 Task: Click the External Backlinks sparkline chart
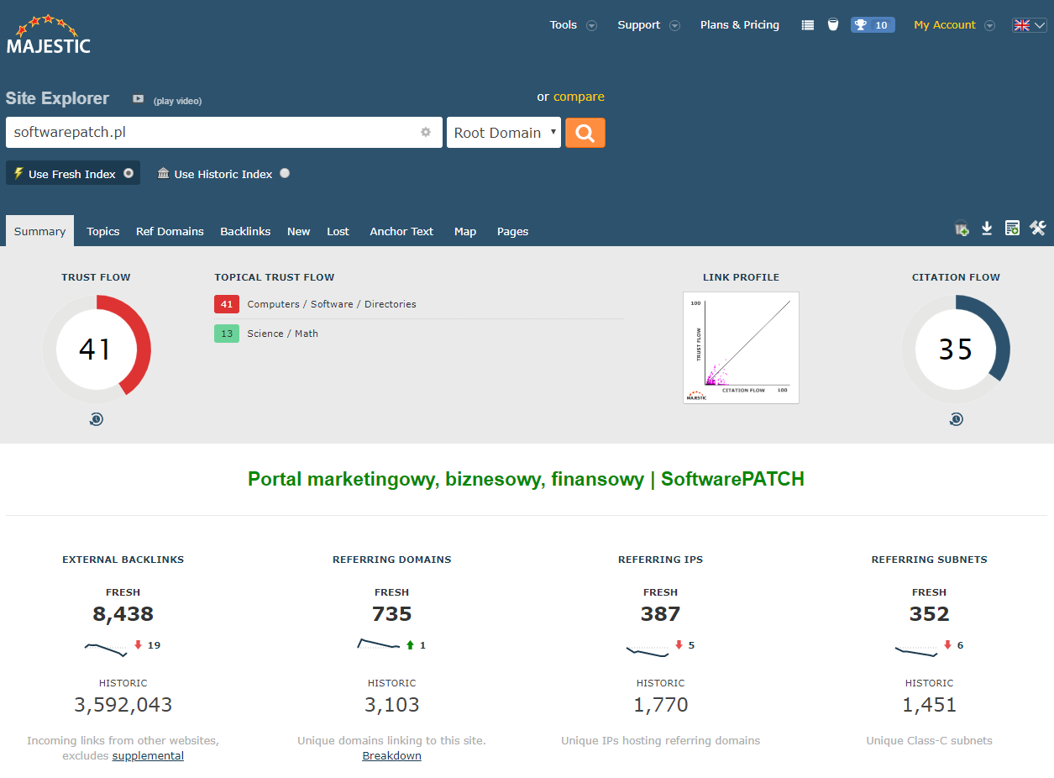click(x=106, y=649)
